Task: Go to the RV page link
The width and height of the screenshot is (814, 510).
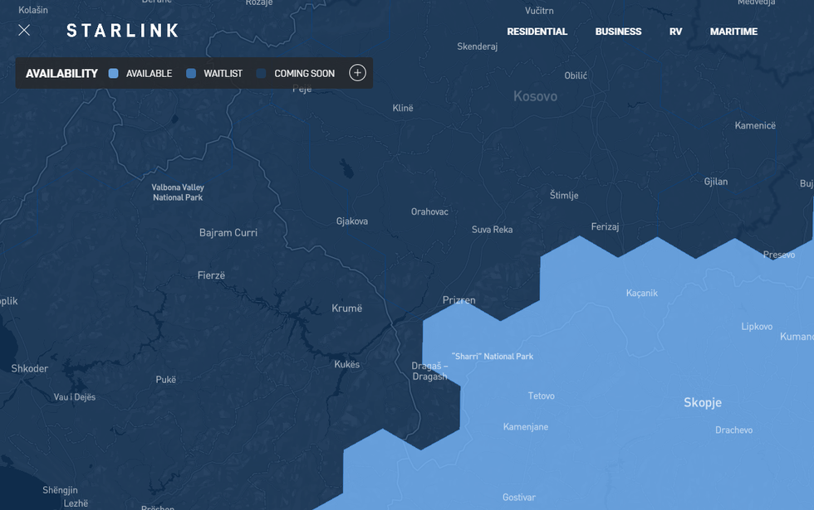Action: (675, 32)
